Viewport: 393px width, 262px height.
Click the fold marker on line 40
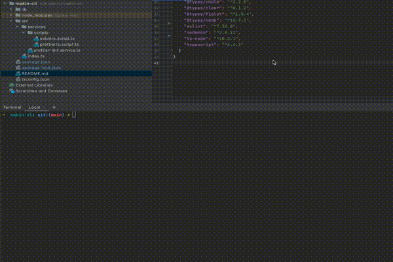pos(171,57)
